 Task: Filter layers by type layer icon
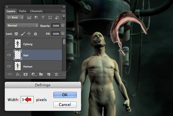43,17
